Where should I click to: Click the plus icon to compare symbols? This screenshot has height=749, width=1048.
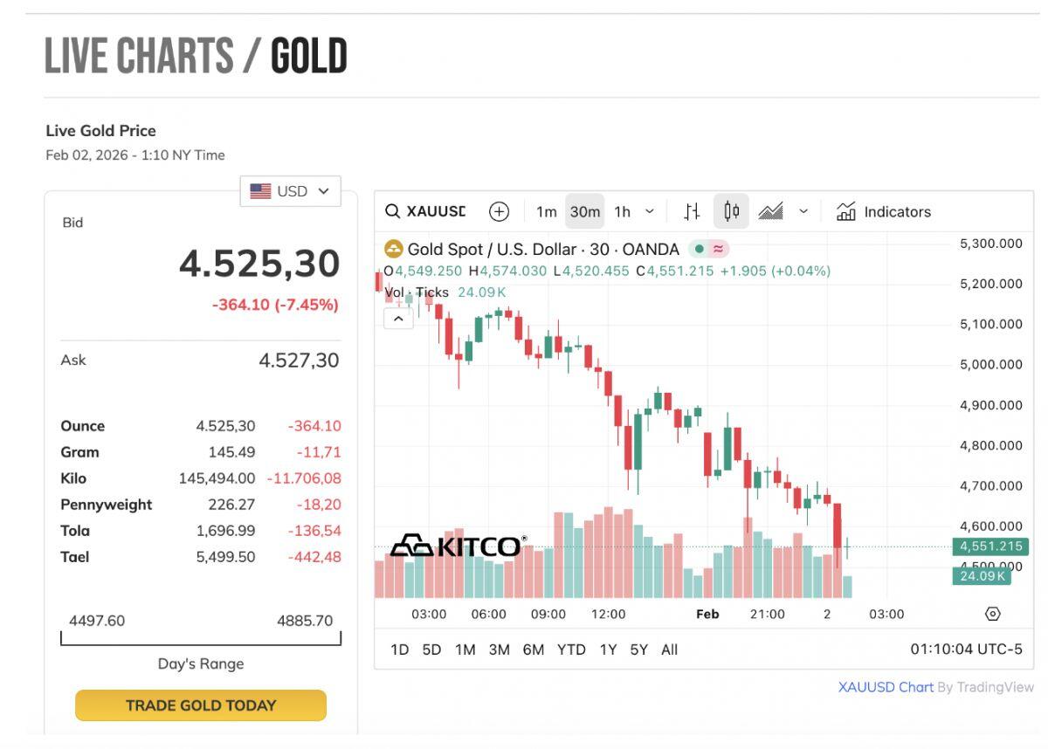499,211
